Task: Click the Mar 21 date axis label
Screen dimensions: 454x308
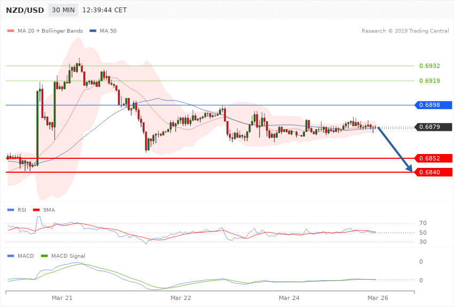Action: 62,298
